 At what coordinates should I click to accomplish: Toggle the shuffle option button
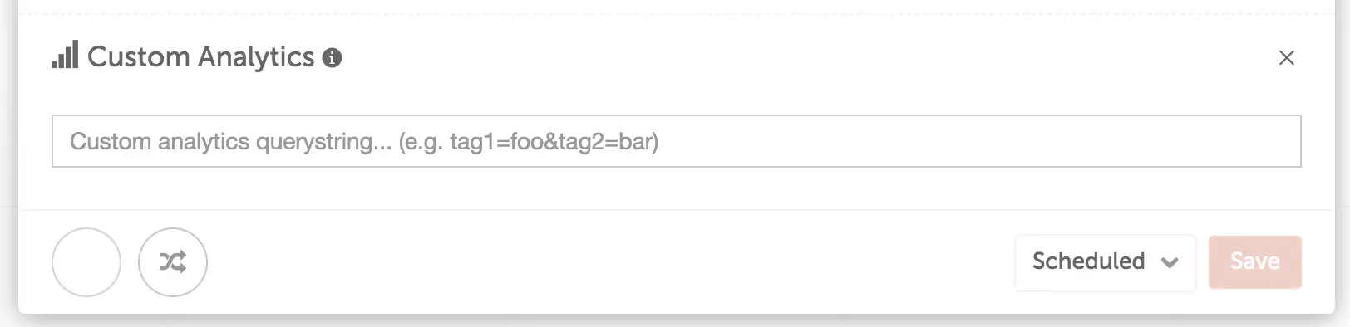click(173, 262)
